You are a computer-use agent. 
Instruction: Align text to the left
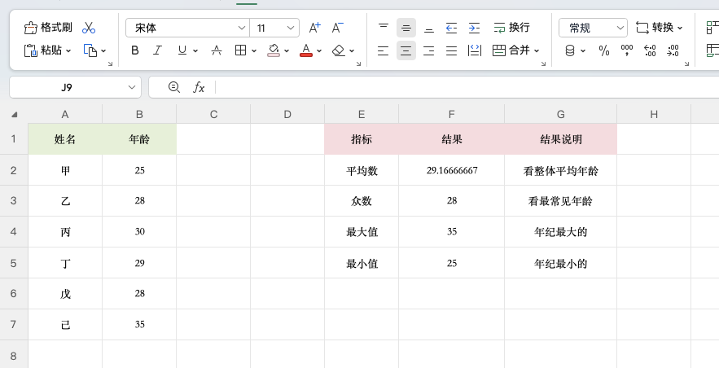click(x=384, y=50)
